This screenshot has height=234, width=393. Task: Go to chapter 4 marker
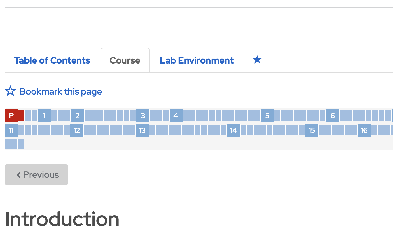tap(176, 116)
